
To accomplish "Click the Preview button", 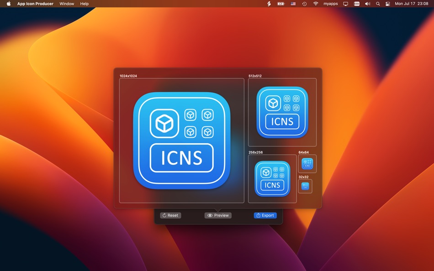I will coord(218,215).
